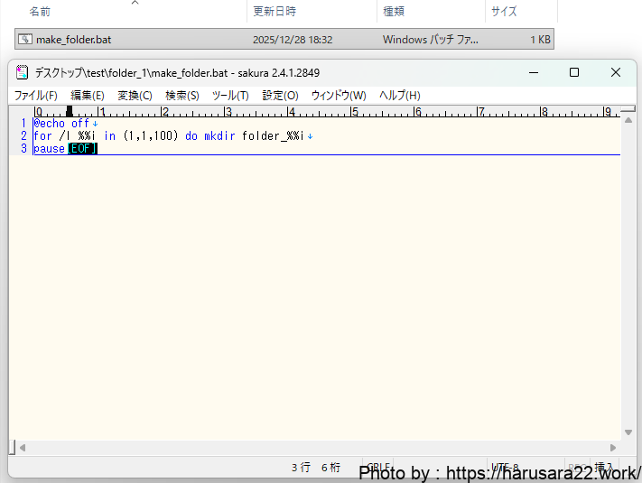This screenshot has height=483, width=642.
Task: Open the ツール(T) menu
Action: click(230, 96)
